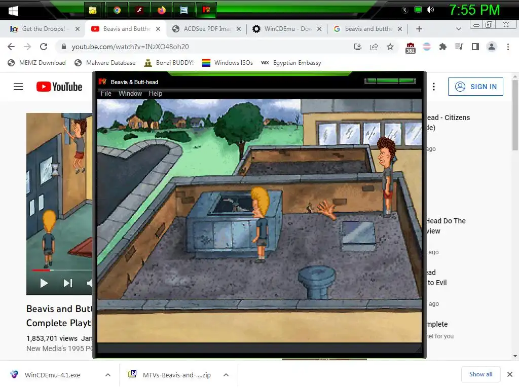The height and width of the screenshot is (389, 519).
Task: Open the Egyptian Embassy bookmark
Action: click(291, 63)
